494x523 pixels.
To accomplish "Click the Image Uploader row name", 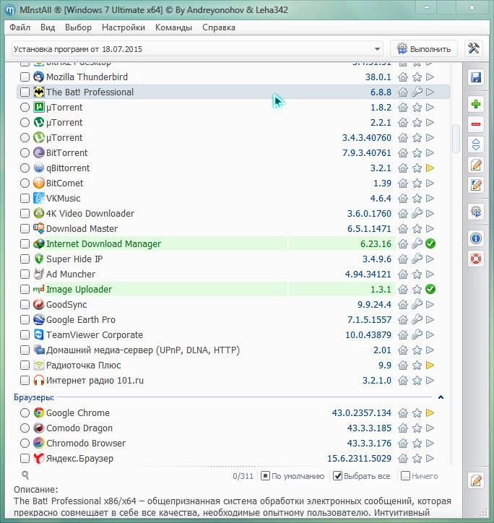I will point(79,289).
